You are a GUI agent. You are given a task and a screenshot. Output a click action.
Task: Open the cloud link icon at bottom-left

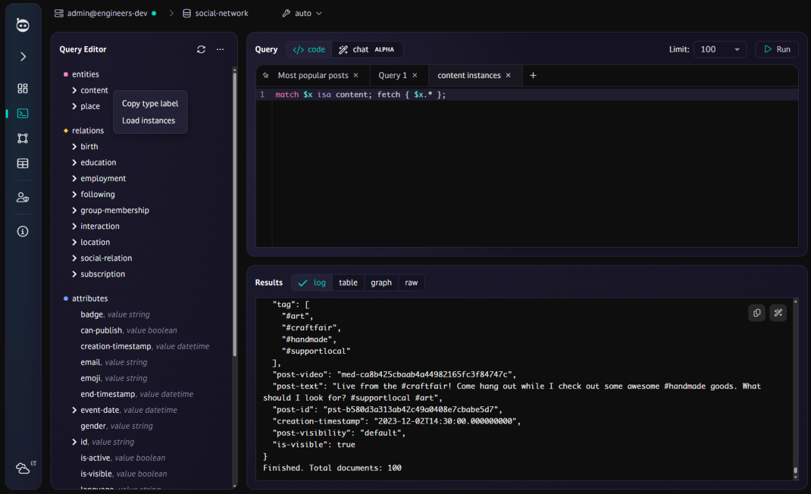(x=23, y=468)
